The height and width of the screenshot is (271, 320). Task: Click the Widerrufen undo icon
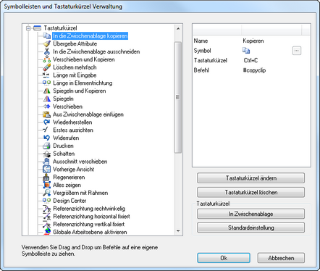[46, 138]
